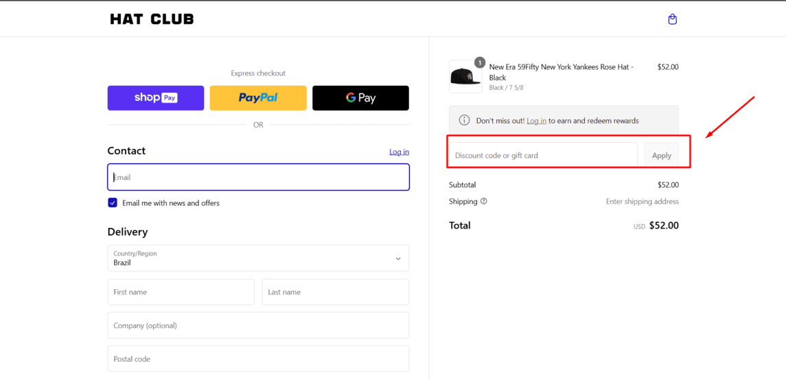Click the Total label

tap(460, 226)
